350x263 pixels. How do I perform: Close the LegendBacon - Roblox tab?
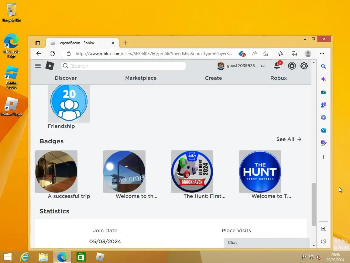(113, 43)
